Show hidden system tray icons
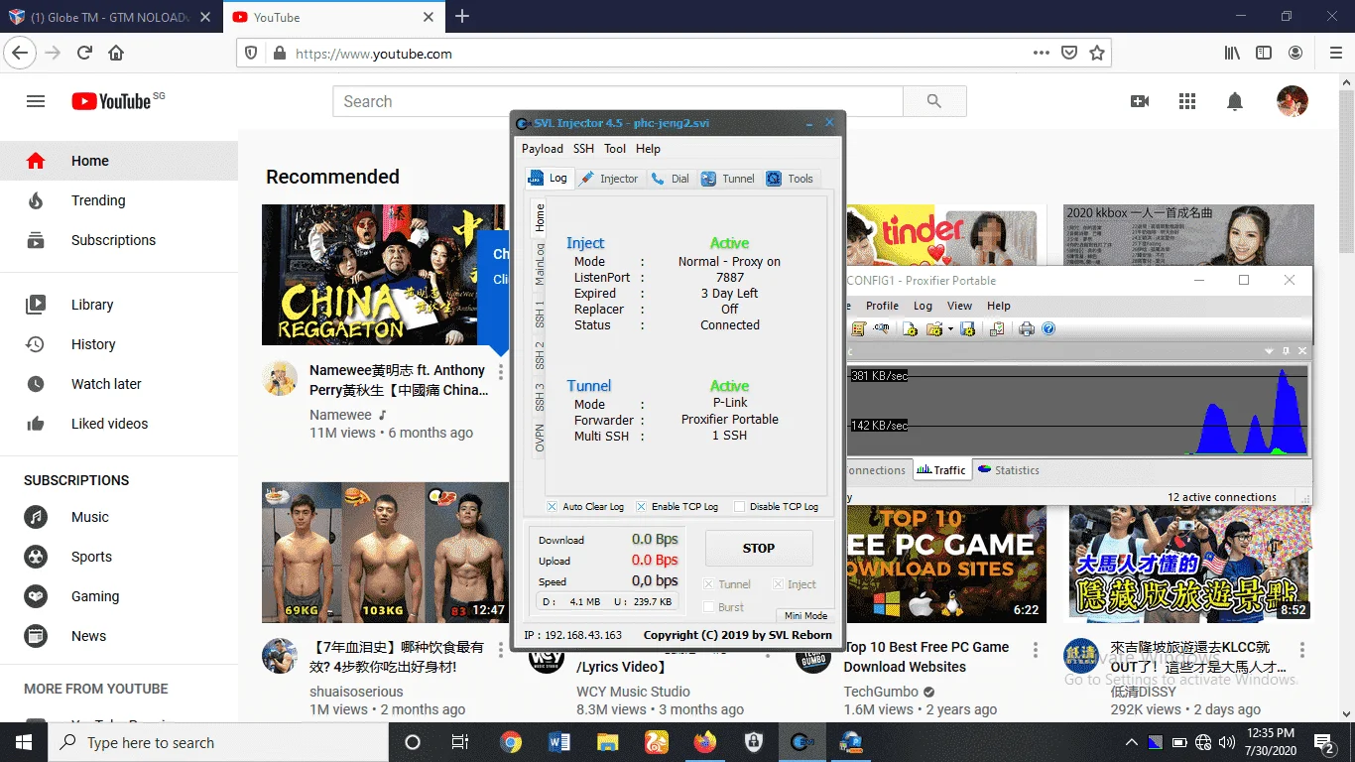The height and width of the screenshot is (762, 1355). (x=1132, y=742)
